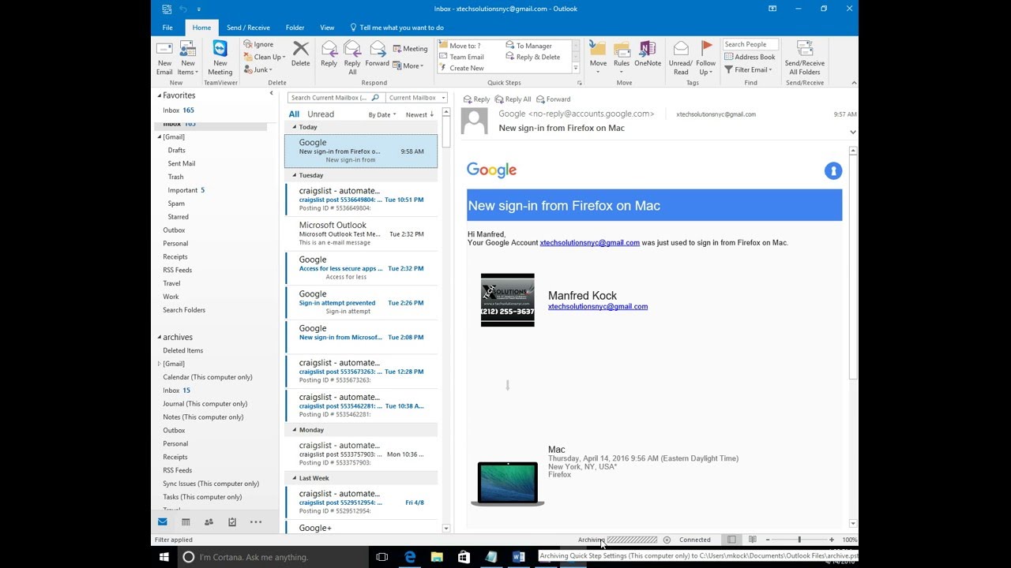The image size is (1011, 568).
Task: Send message to OneNote
Action: tap(648, 55)
